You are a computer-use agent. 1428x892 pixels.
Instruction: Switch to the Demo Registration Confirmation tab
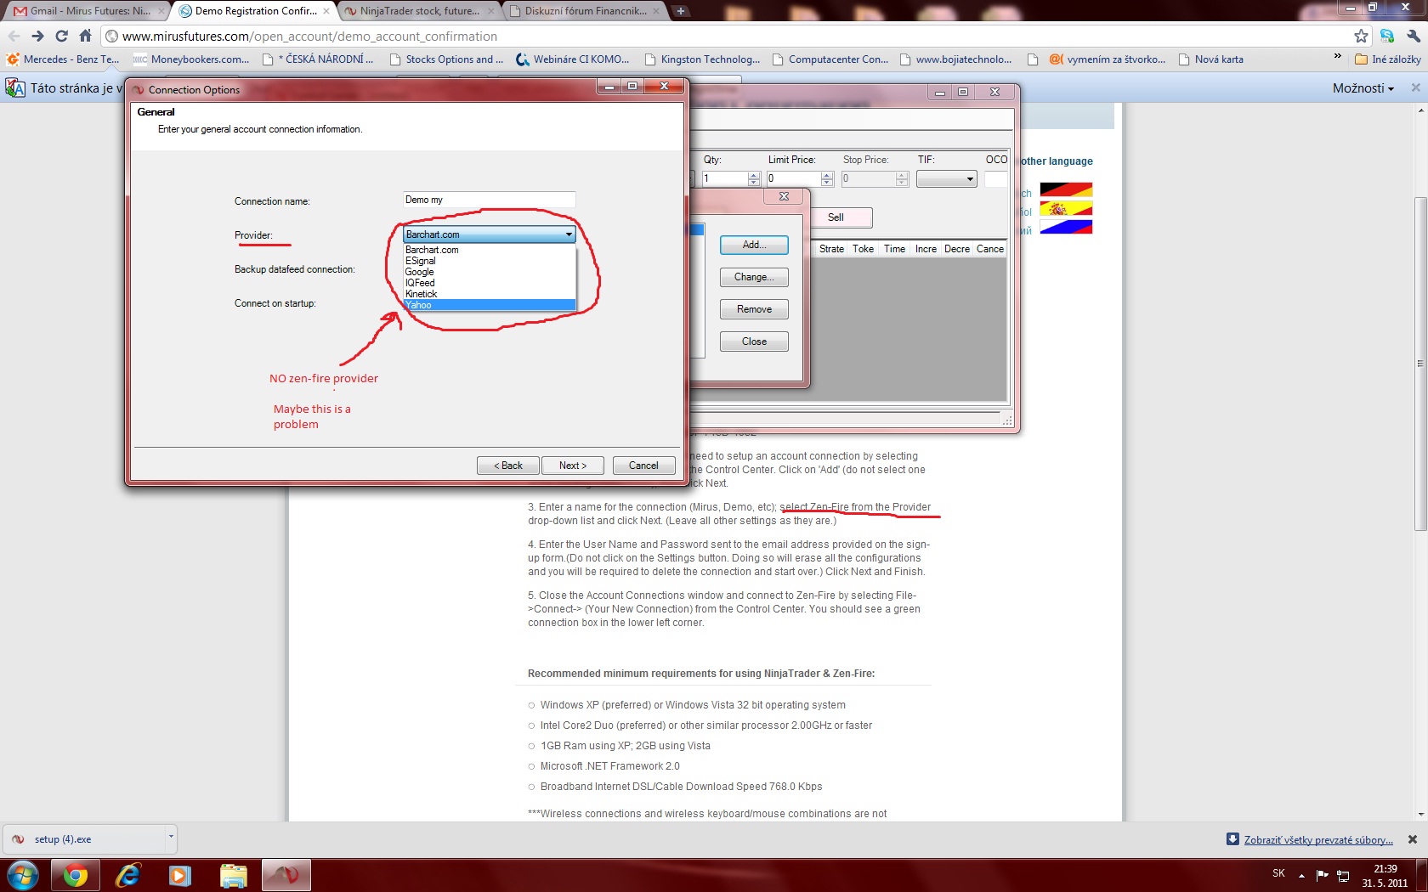coord(254,11)
